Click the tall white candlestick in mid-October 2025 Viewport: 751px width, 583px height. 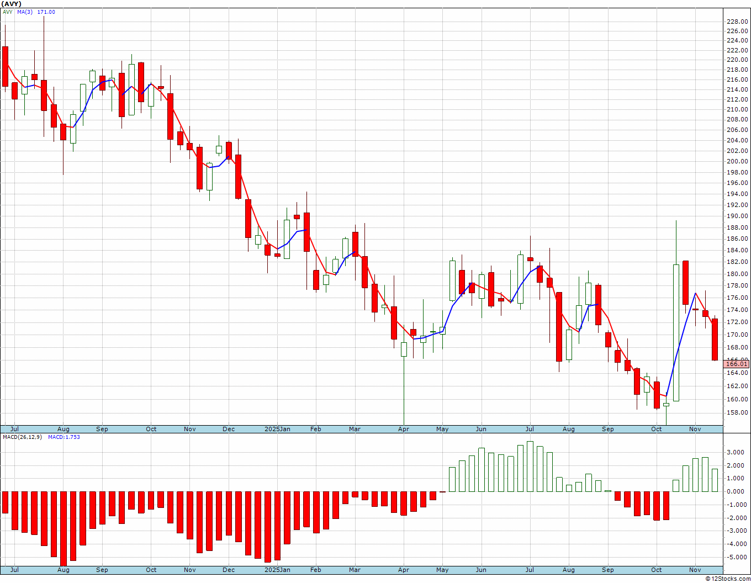(676, 333)
